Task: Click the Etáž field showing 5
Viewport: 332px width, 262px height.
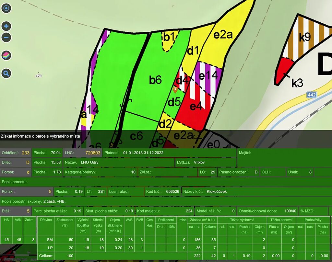Action: (x=16, y=211)
